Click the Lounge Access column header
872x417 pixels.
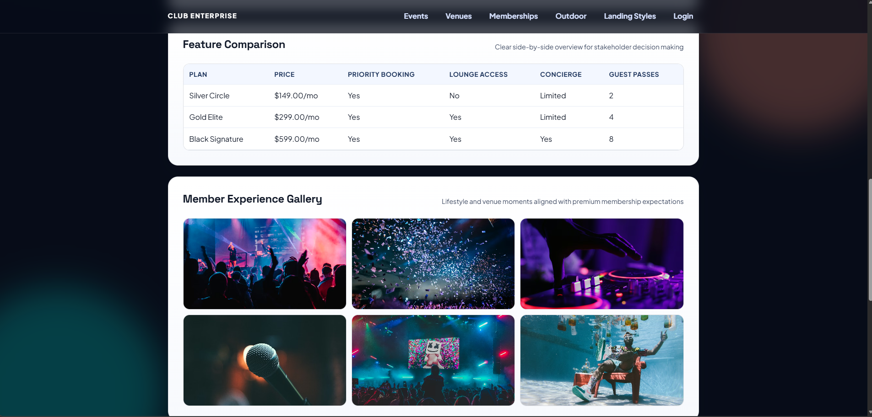(478, 75)
